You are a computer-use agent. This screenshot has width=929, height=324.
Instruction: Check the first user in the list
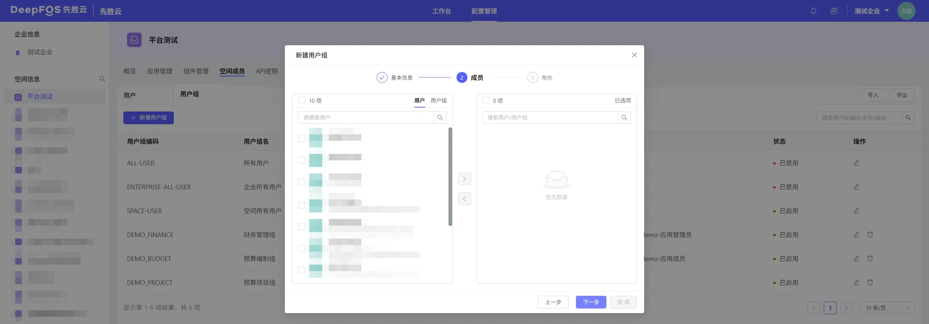click(301, 138)
